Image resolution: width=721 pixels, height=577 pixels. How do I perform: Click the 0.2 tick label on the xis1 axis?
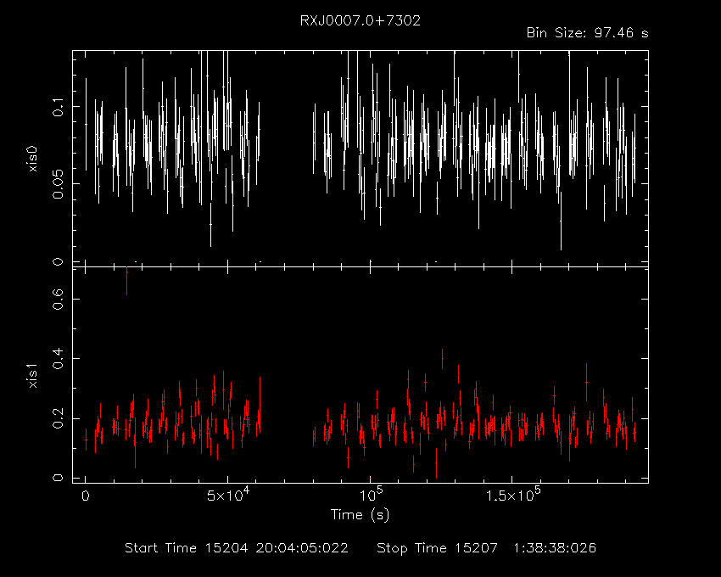click(58, 418)
